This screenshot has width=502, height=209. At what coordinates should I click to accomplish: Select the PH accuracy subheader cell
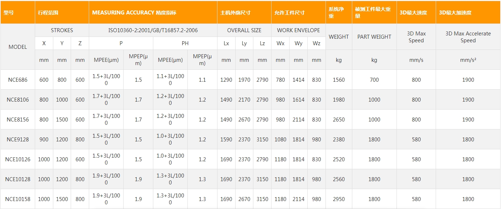coord(185,43)
